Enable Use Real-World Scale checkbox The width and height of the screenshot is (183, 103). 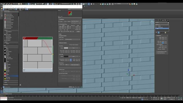59,24
